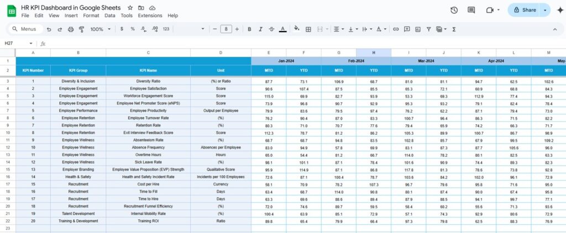This screenshot has width=566, height=233.
Task: Open the text color picker
Action: (x=282, y=29)
